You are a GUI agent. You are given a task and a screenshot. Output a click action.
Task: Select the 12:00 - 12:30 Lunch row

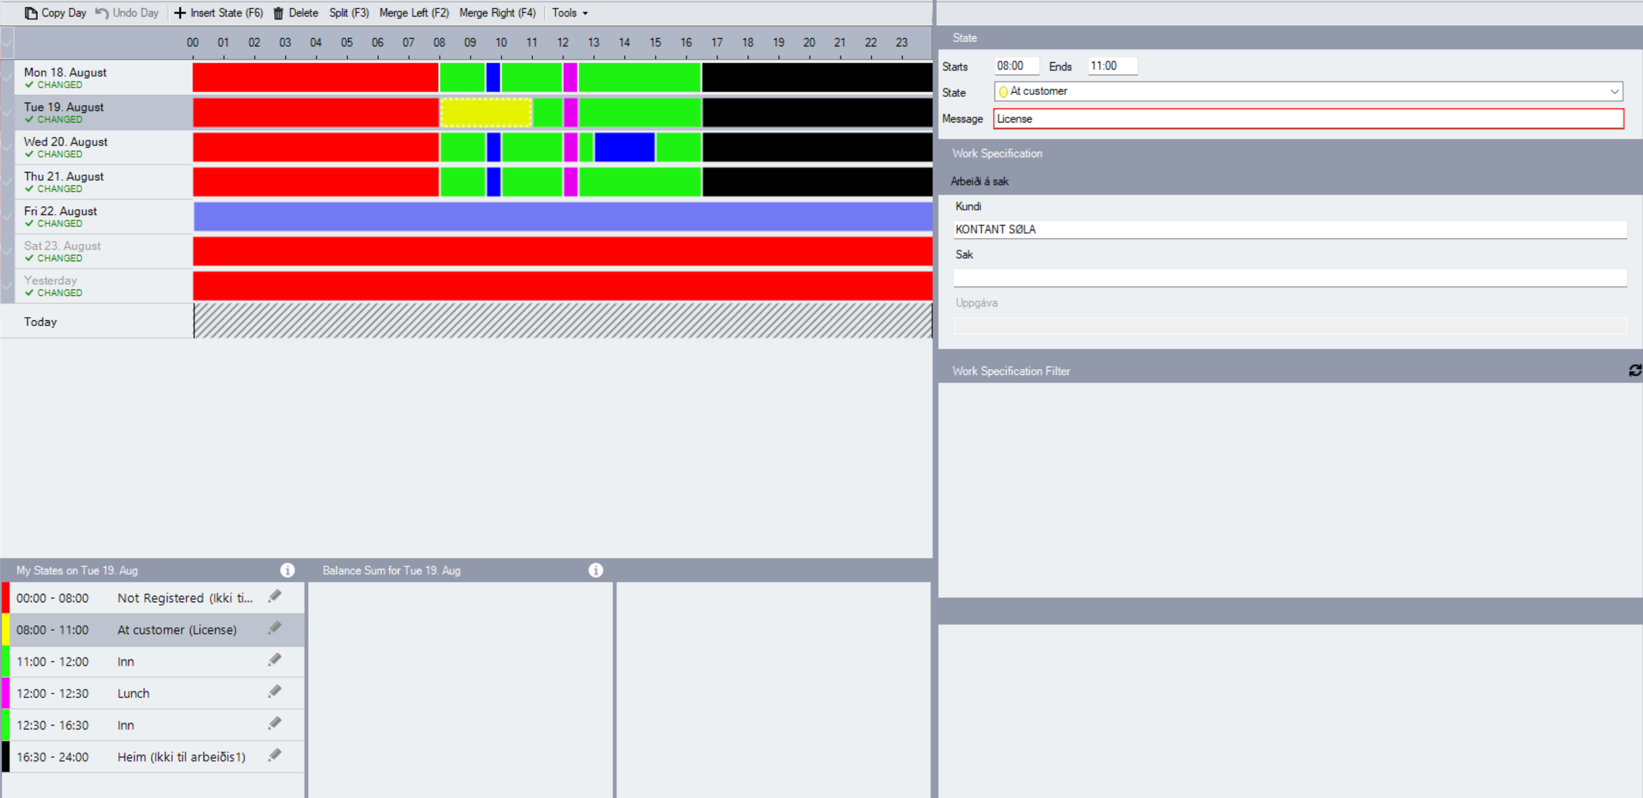coord(153,693)
